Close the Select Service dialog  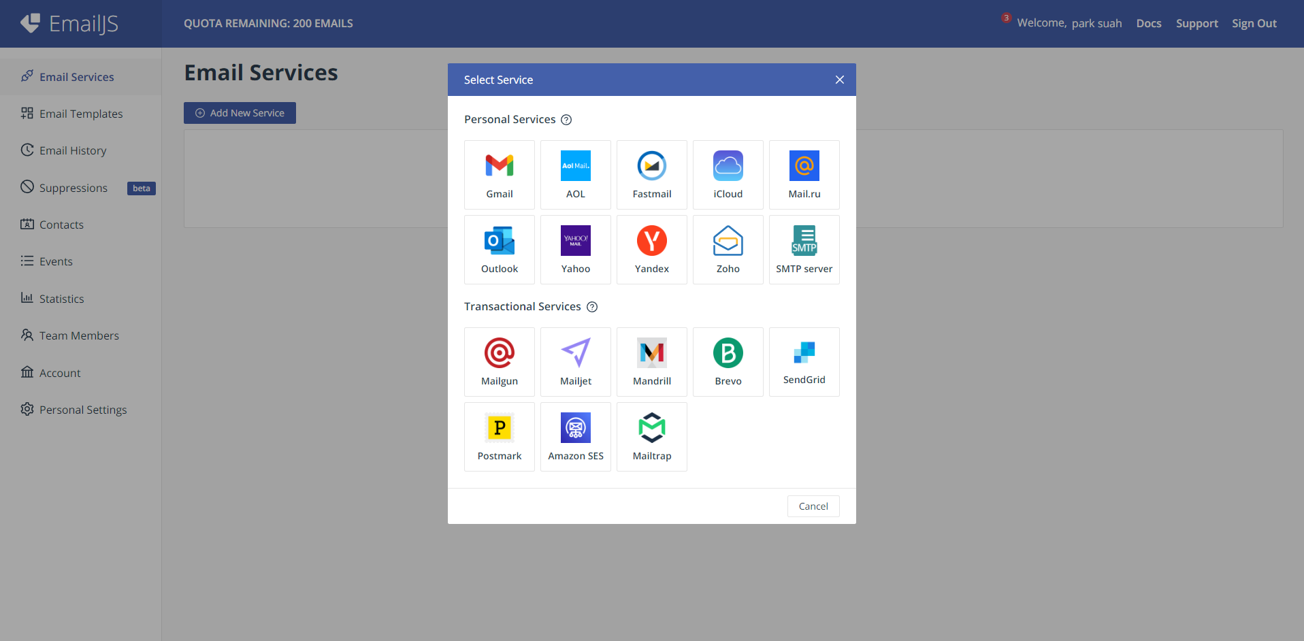(840, 80)
